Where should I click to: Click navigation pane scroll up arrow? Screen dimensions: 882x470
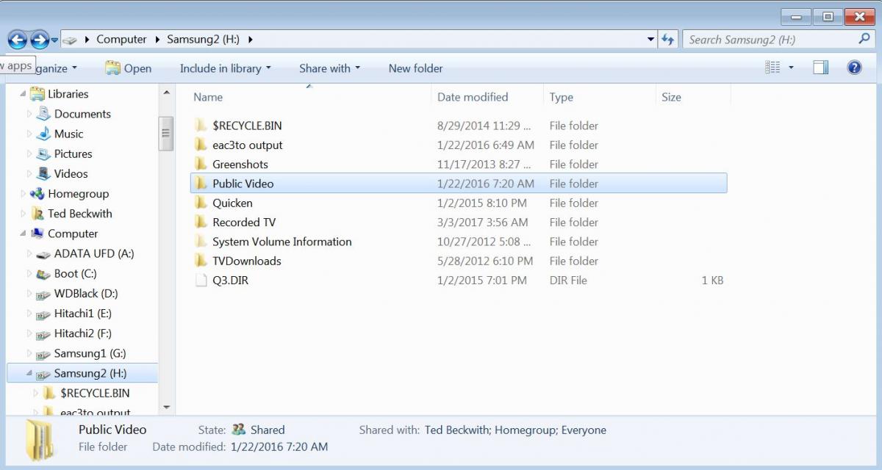[x=166, y=93]
